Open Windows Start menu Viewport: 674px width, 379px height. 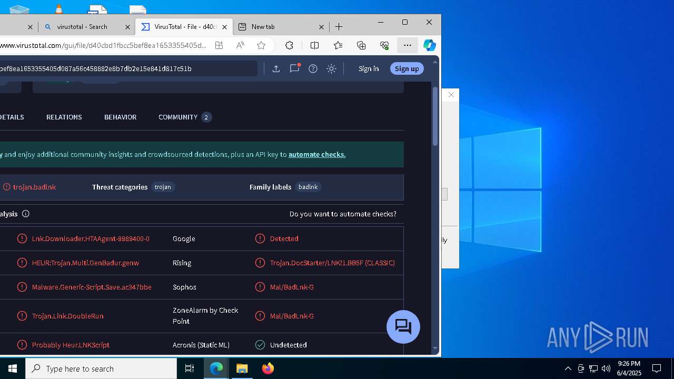point(13,368)
